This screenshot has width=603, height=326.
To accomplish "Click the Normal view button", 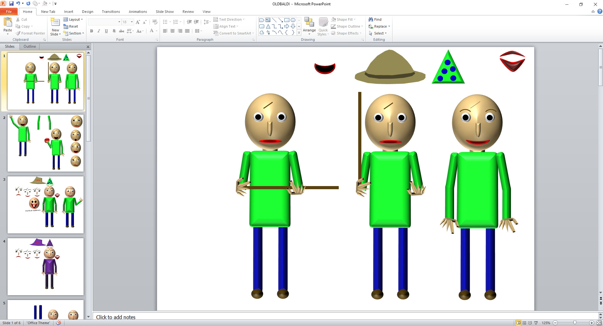I will coord(518,323).
